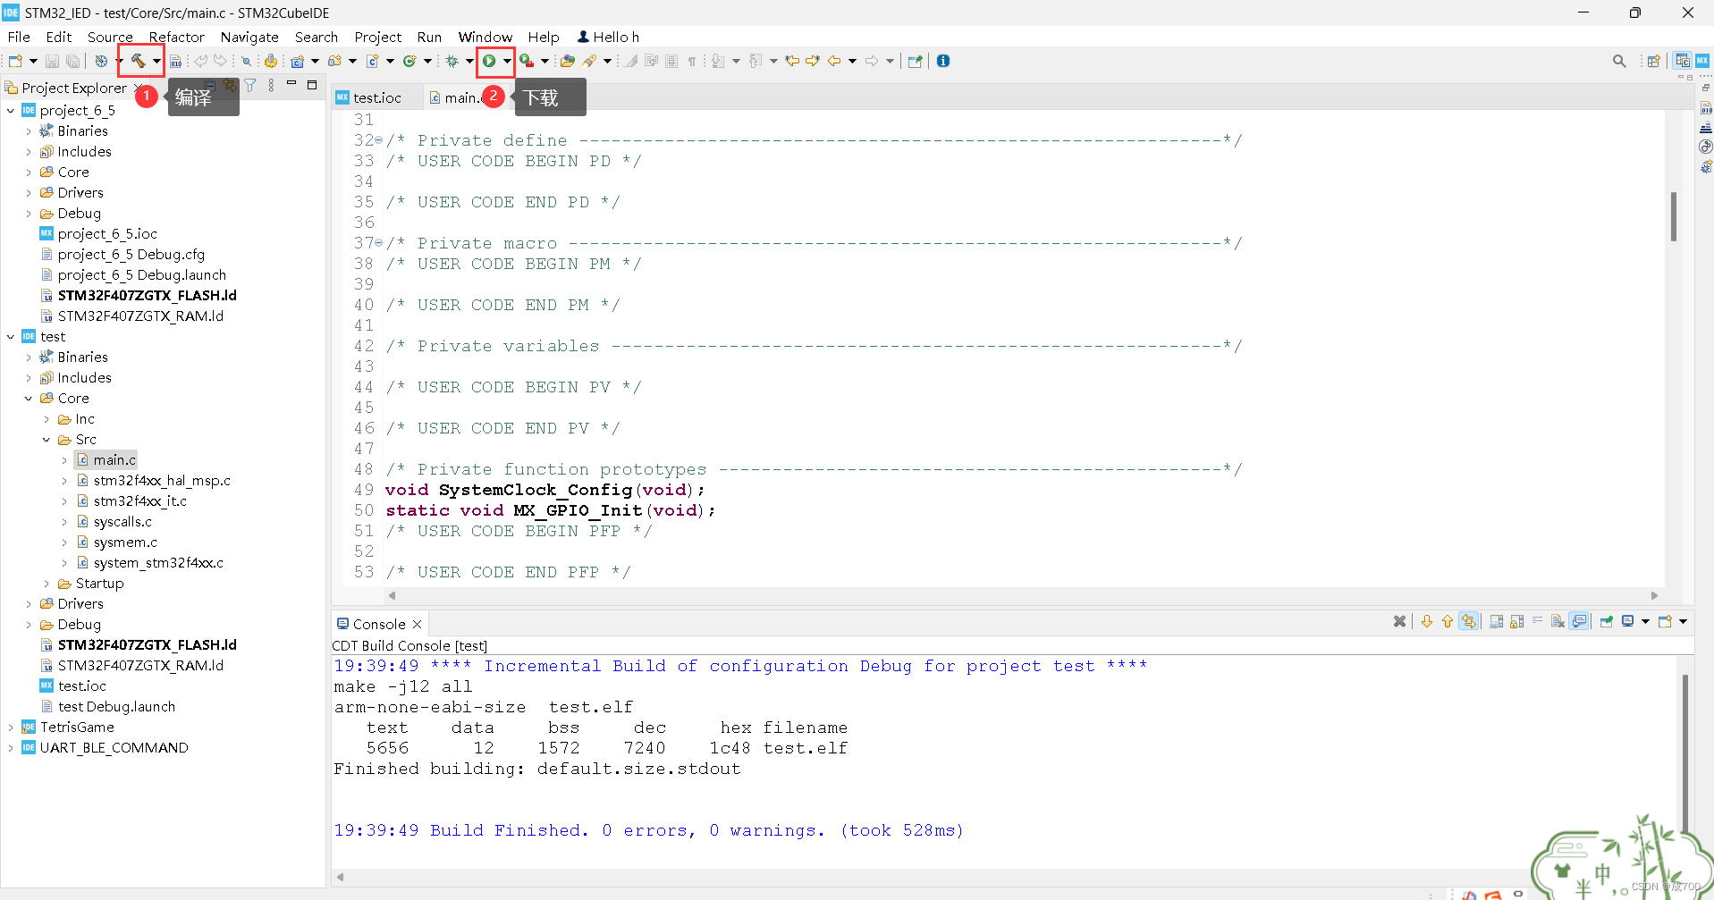This screenshot has width=1714, height=900.
Task: Toggle Show Whitespace Characters pilcrow button
Action: tap(691, 61)
